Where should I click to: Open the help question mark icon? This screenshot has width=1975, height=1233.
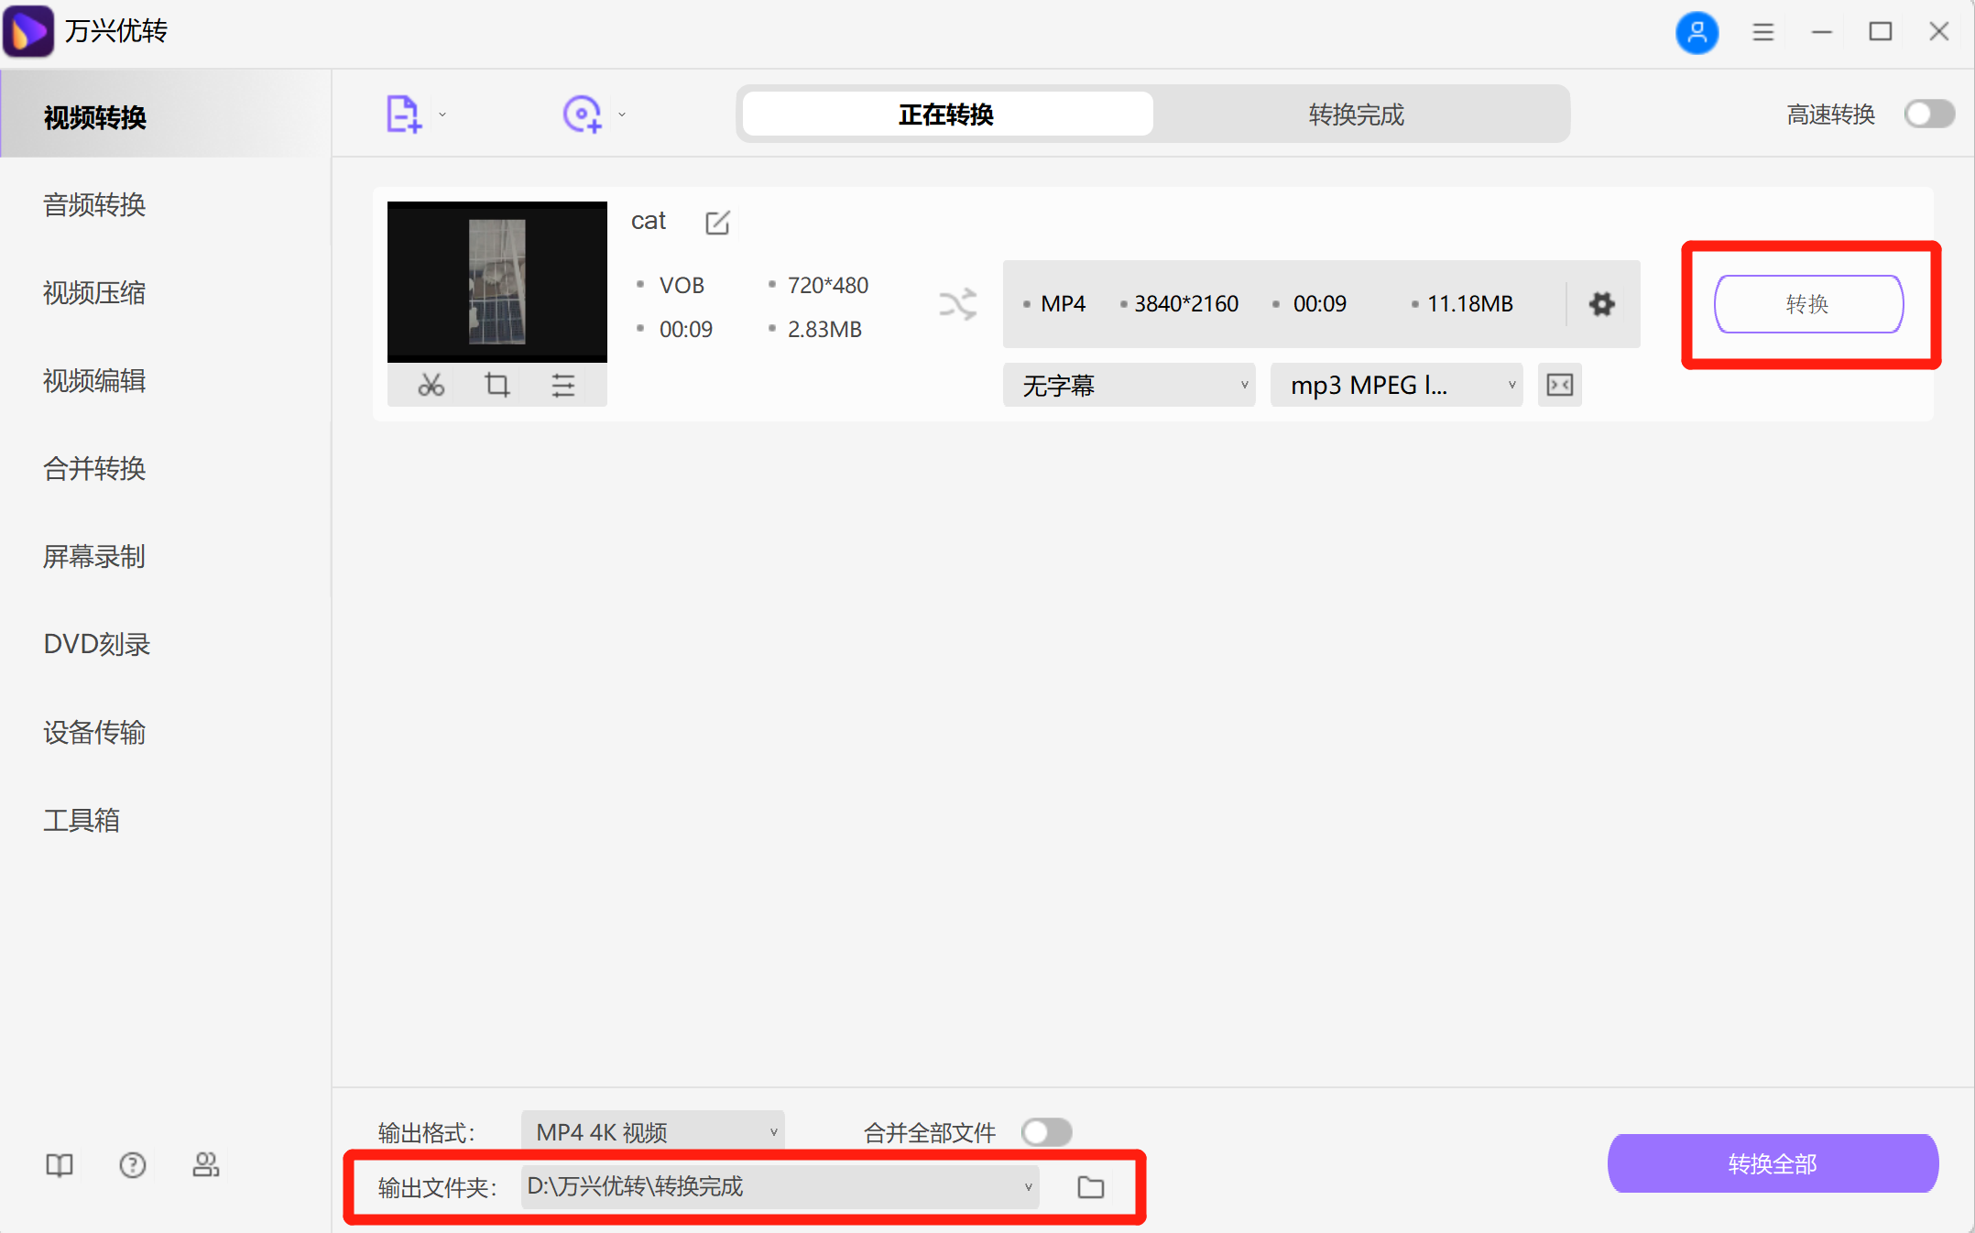tap(132, 1164)
